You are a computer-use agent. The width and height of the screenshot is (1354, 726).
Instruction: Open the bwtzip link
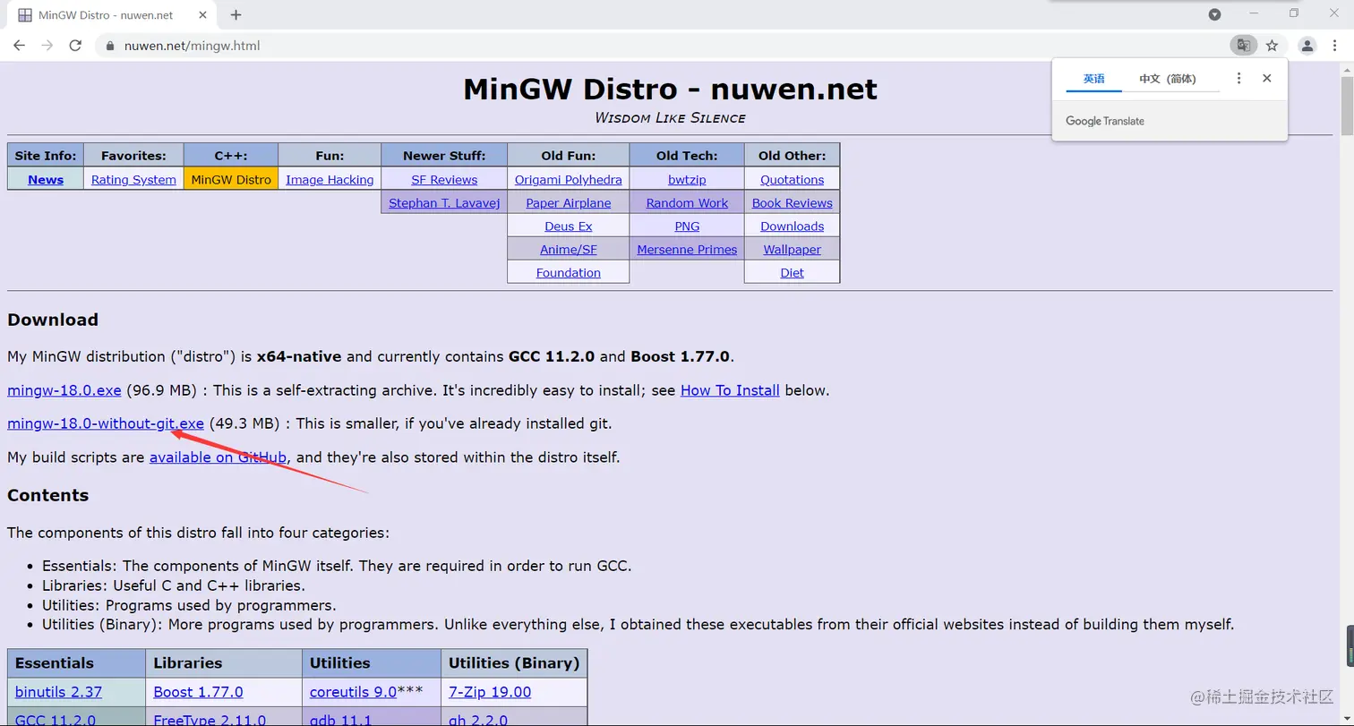[x=687, y=179]
